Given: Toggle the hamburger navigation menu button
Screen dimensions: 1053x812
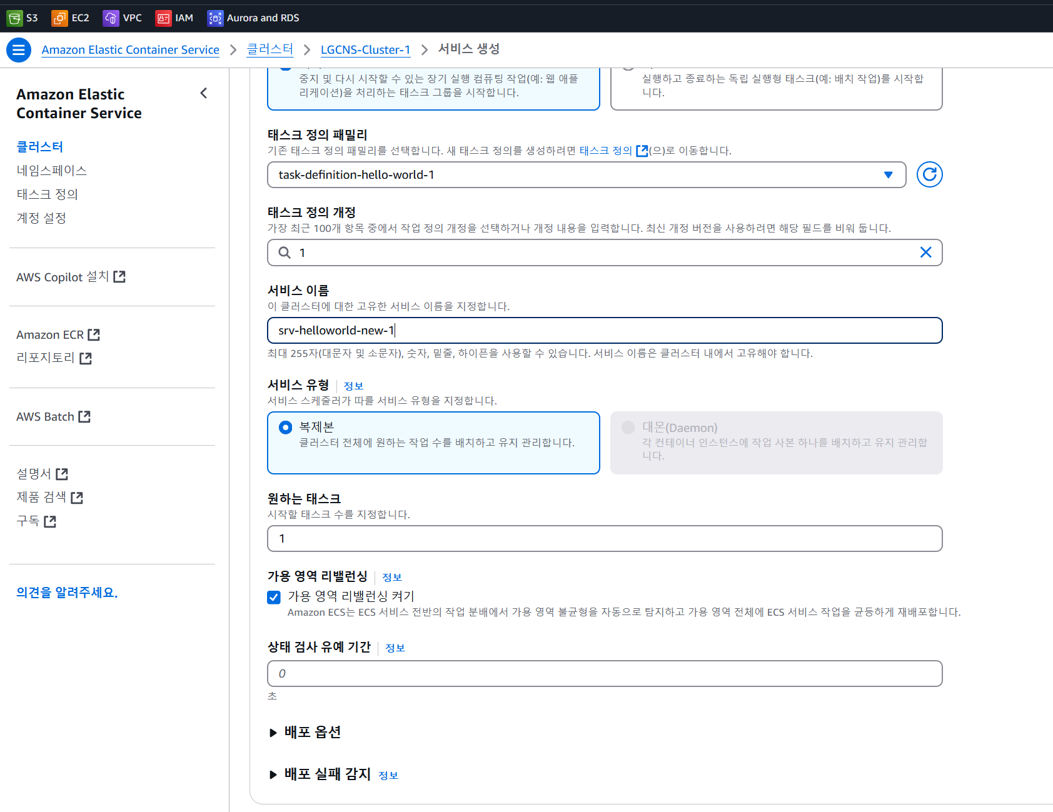Looking at the screenshot, I should pyautogui.click(x=19, y=50).
